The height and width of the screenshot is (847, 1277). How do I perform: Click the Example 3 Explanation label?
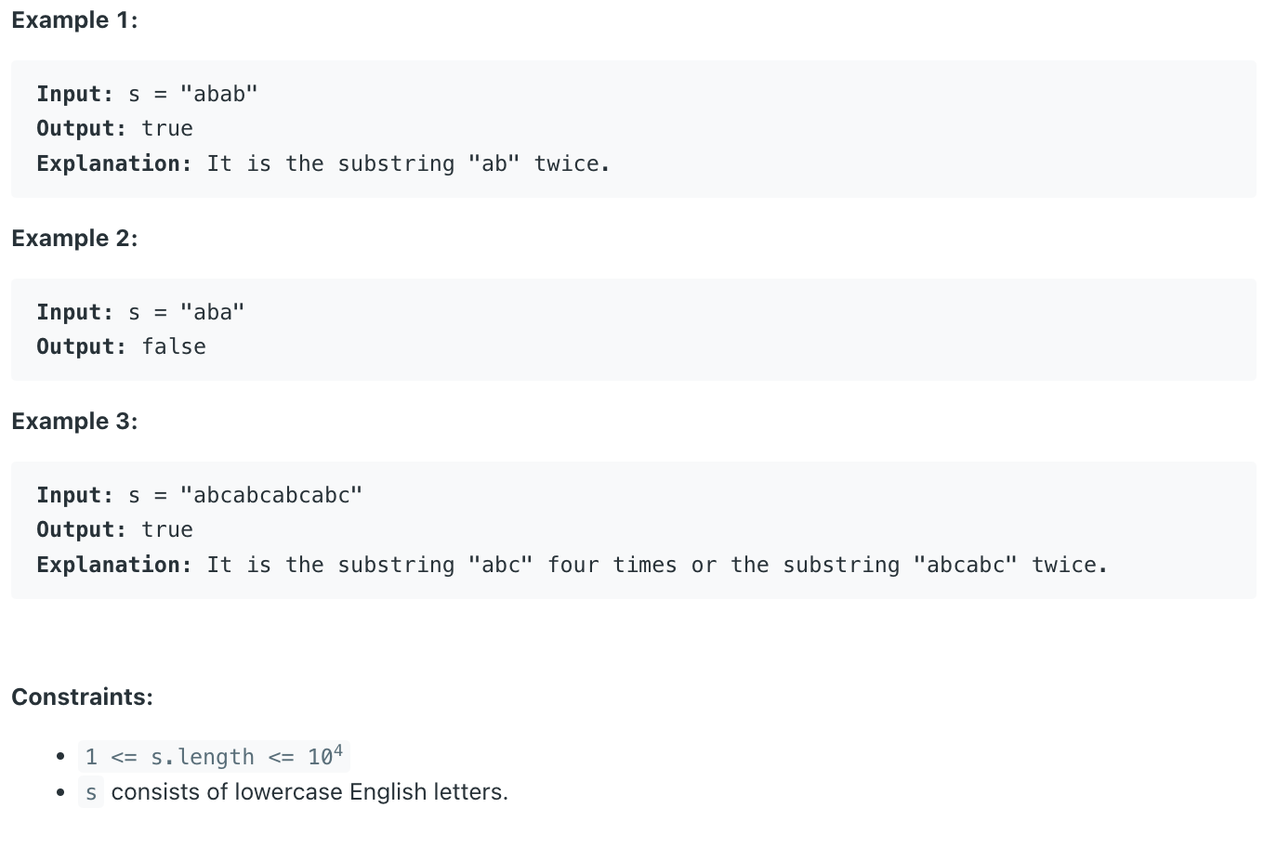[114, 565]
